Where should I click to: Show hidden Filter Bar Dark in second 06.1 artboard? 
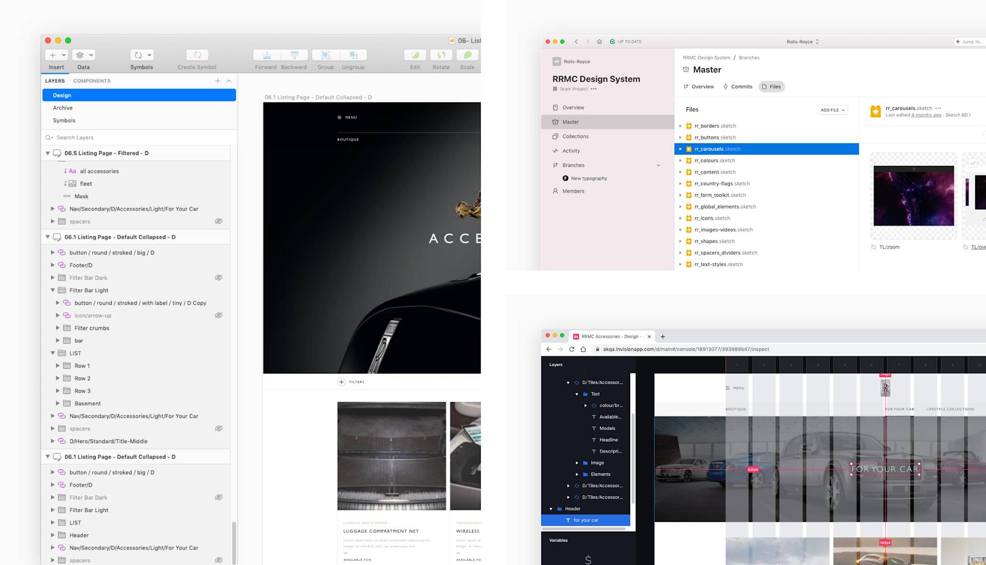[x=219, y=497]
